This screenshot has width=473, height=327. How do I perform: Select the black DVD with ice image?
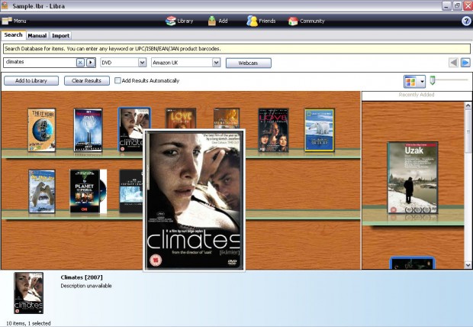[x=131, y=191]
